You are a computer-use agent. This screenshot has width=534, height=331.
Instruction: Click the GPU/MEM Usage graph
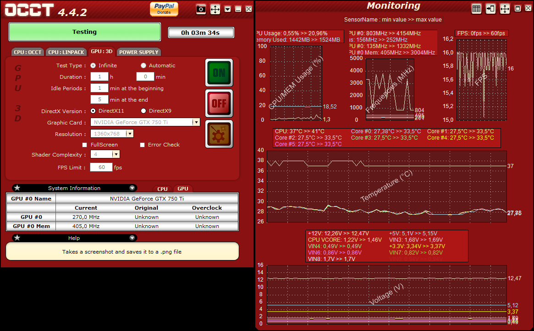point(296,83)
